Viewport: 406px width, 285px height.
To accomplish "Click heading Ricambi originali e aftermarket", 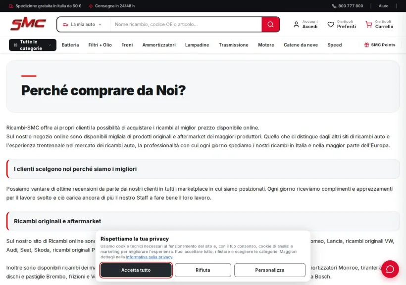I will point(57,221).
